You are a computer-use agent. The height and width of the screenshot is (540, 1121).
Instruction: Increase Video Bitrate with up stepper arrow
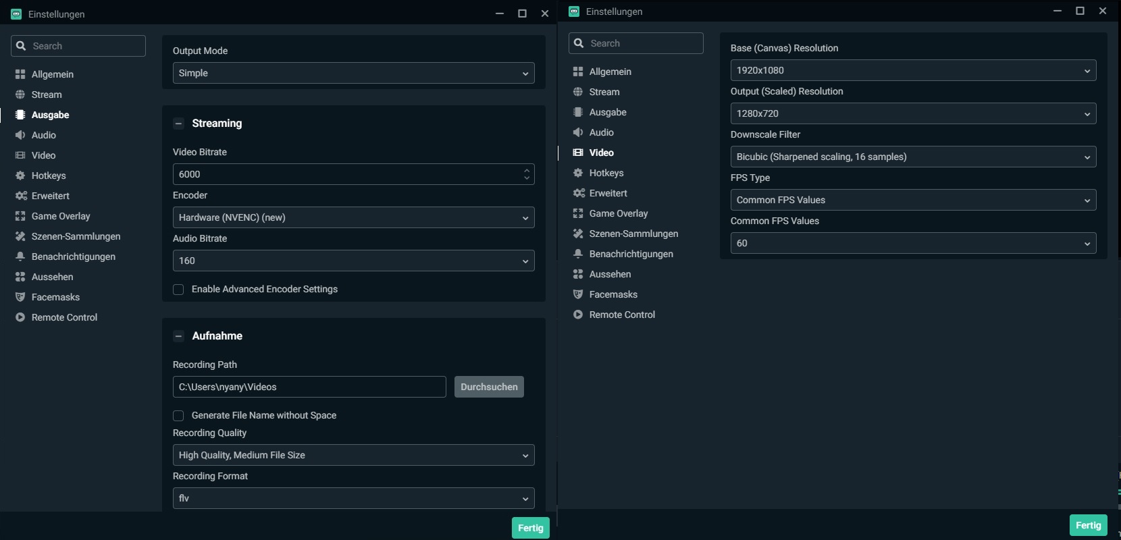point(527,170)
